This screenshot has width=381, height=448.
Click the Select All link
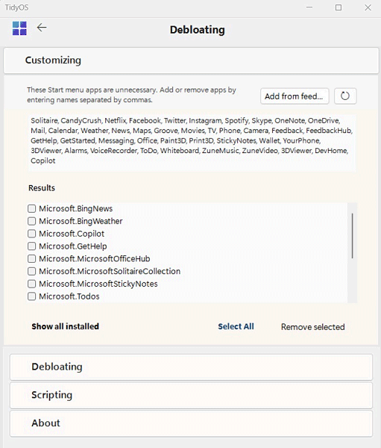pyautogui.click(x=236, y=326)
